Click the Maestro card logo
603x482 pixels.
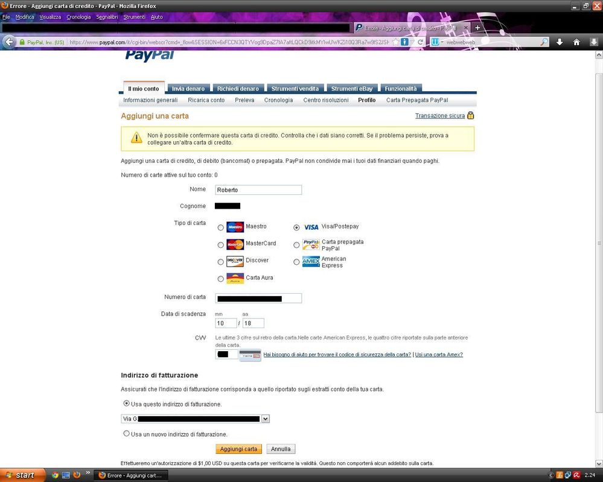[235, 227]
